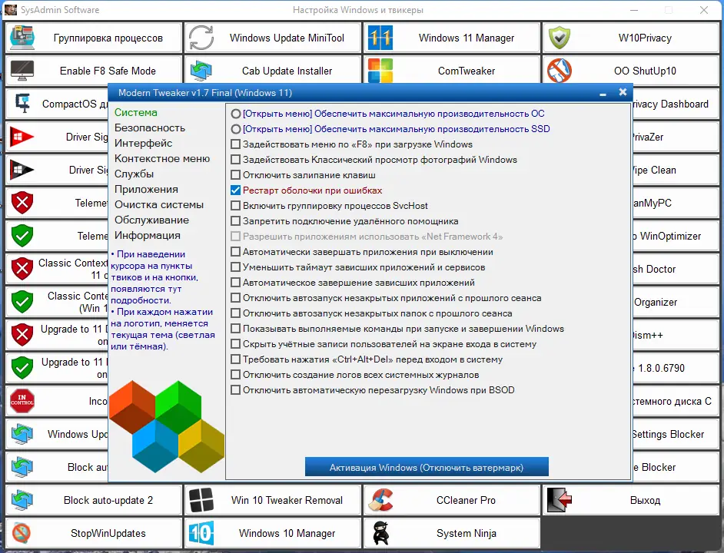Click the red X shield Telemetry icon

(x=22, y=203)
